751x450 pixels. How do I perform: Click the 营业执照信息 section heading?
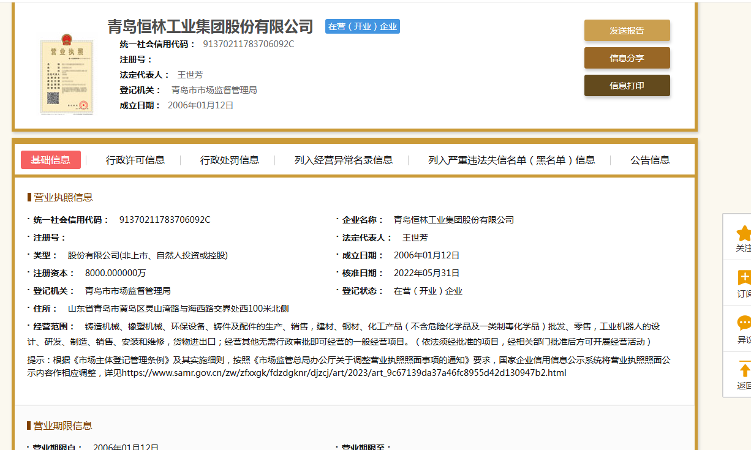coord(62,197)
